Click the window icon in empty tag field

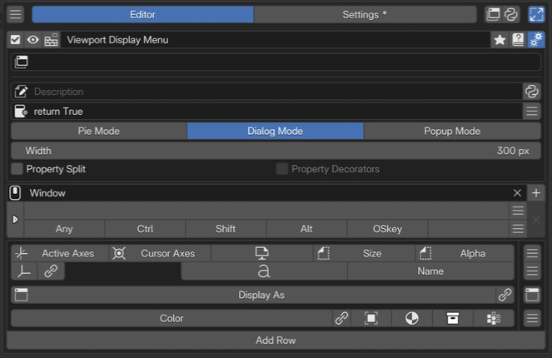(x=21, y=62)
